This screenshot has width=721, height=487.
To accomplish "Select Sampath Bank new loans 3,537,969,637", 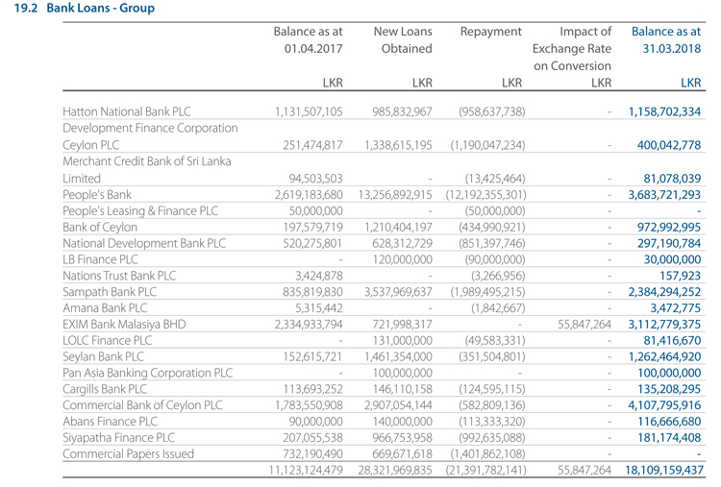I will (398, 292).
